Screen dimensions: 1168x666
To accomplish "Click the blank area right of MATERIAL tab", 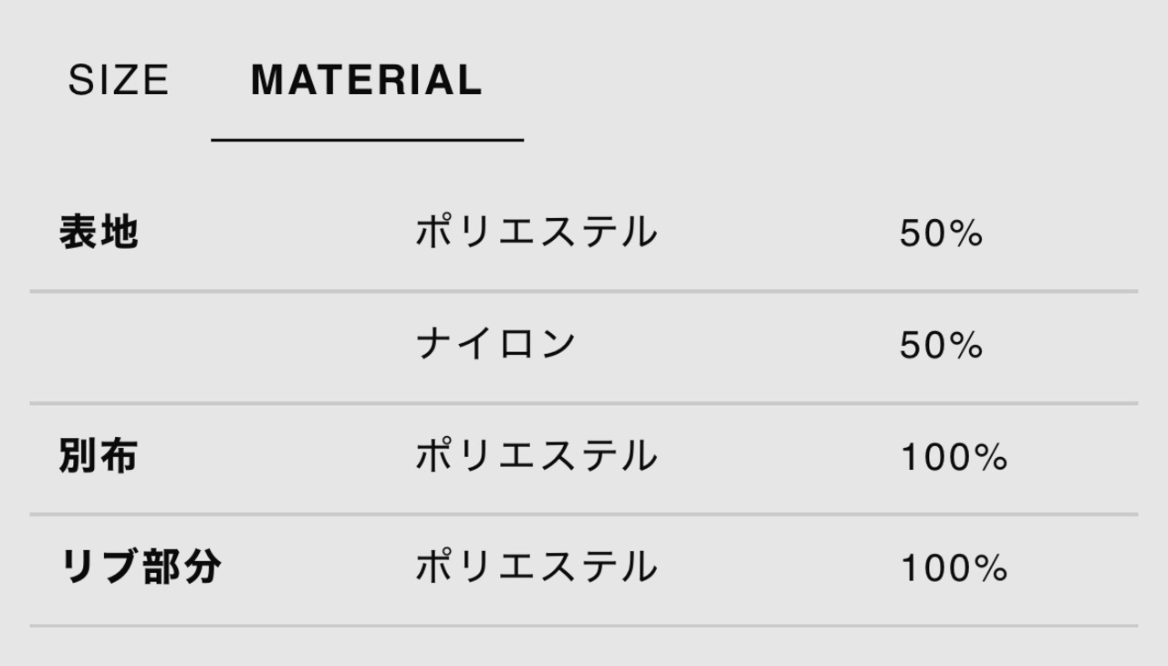I will click(x=821, y=80).
